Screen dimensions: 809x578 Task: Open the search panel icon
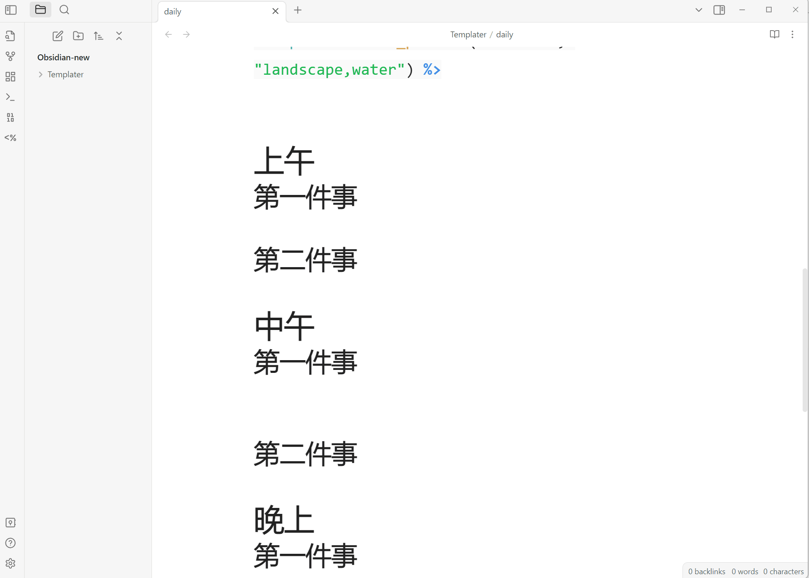pyautogui.click(x=64, y=10)
